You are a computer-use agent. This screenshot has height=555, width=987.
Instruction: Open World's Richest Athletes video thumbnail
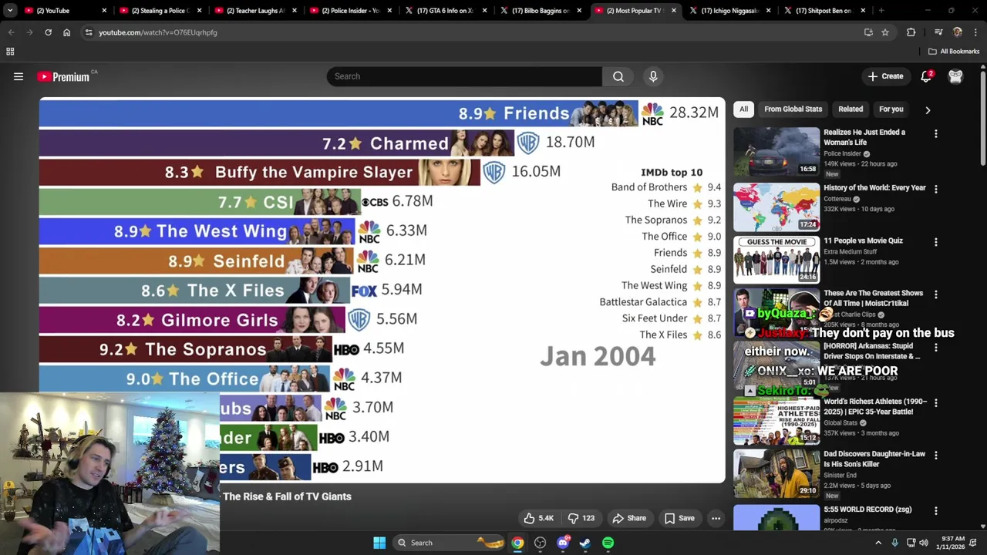pos(776,422)
